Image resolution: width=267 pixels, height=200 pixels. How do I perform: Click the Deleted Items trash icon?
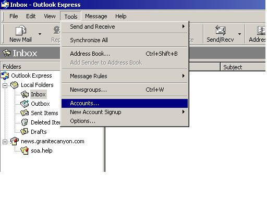[25, 122]
